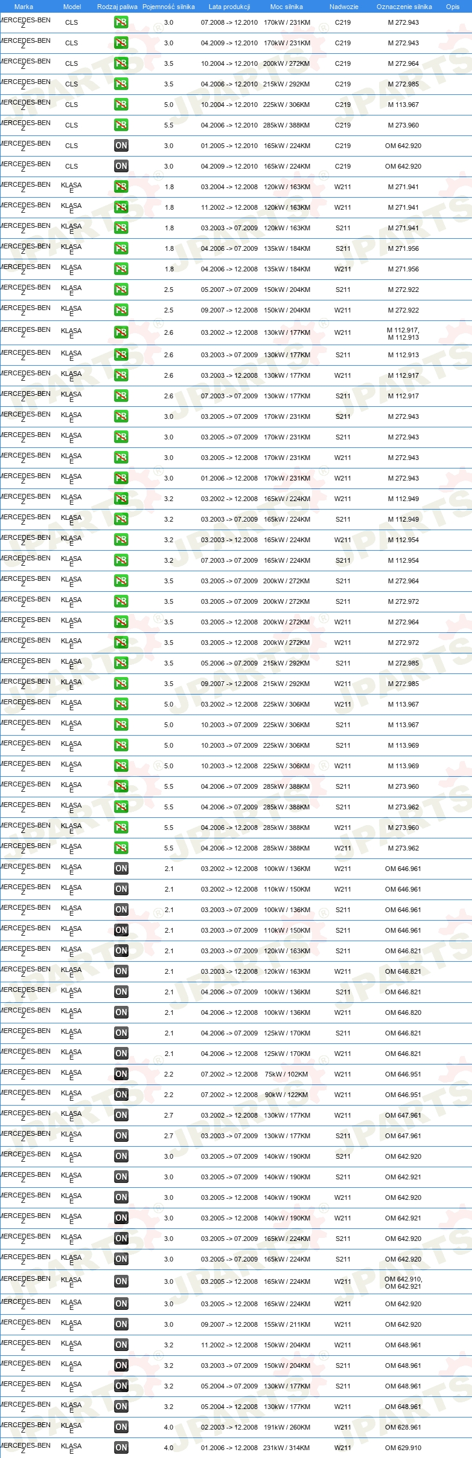
Task: Click PB icon in 1.8 row dated 11.2002
Action: pos(121,207)
